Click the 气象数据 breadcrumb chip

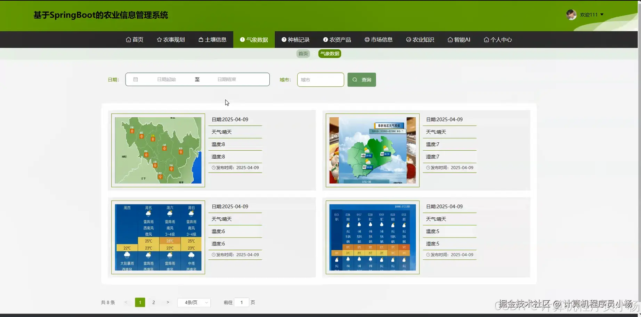pos(329,53)
